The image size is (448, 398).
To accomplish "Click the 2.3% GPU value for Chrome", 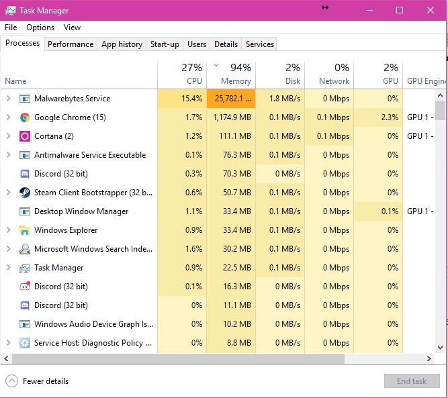I will point(390,117).
